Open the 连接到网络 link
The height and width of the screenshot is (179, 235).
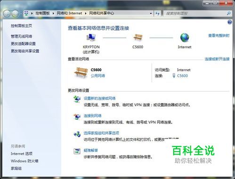pos(92,116)
